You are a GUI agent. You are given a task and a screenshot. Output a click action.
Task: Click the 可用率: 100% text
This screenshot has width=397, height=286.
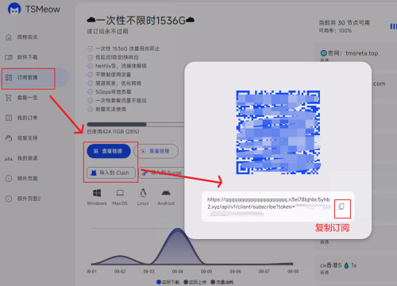pos(335,31)
